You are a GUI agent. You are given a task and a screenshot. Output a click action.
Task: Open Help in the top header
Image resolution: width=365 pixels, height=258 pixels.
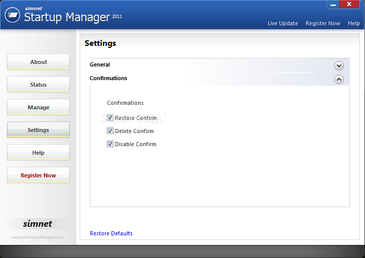pyautogui.click(x=353, y=23)
